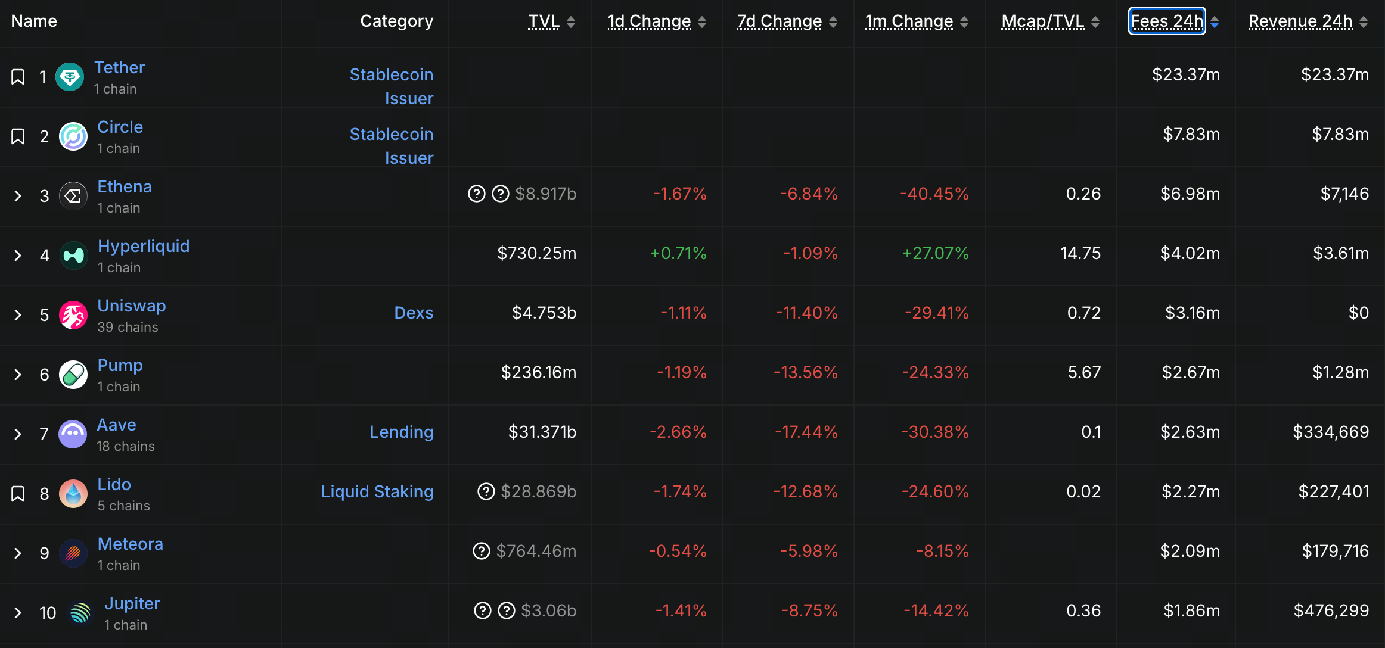Screen dimensions: 1385x648
Task: Click the Jupiter logo icon
Action: pos(80,613)
